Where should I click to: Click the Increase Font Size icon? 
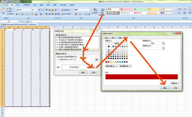(40, 10)
